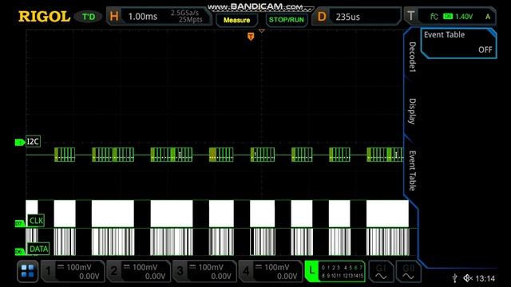Click the D7 CLK channel position marker
Image resolution: width=511 pixels, height=287 pixels.
[19, 224]
